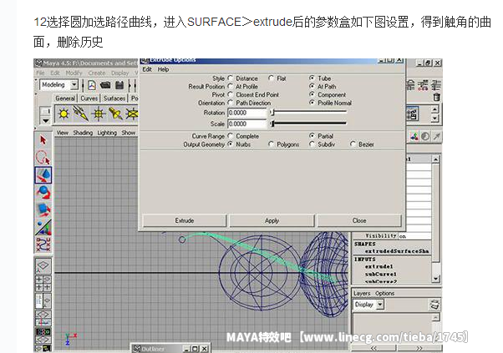Switch to the Curves shelf tab
This screenshot has height=353, width=503.
(x=89, y=98)
